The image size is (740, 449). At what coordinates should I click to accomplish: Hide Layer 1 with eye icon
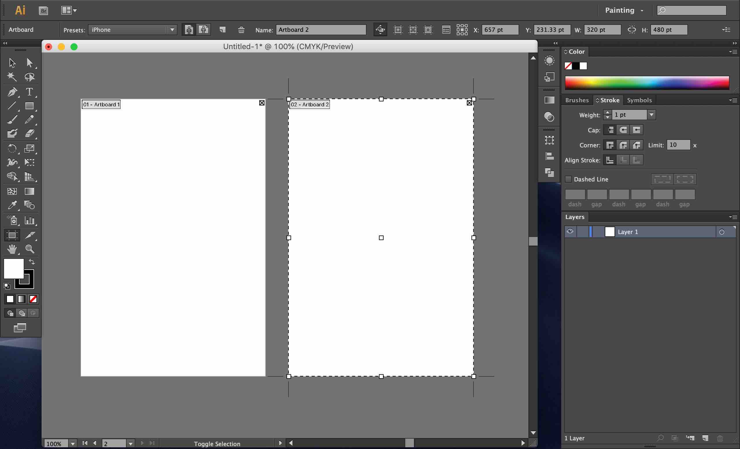click(x=570, y=231)
